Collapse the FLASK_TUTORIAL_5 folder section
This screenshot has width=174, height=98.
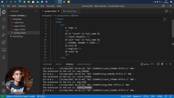point(24,16)
